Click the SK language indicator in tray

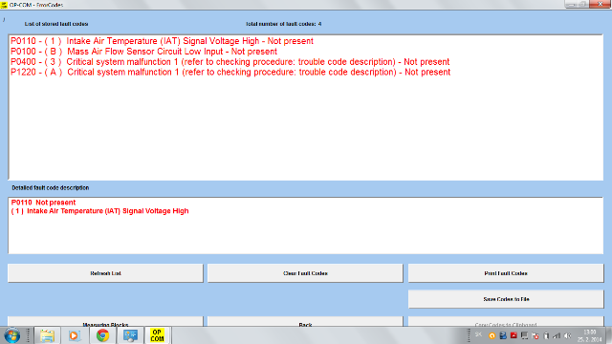(x=478, y=334)
